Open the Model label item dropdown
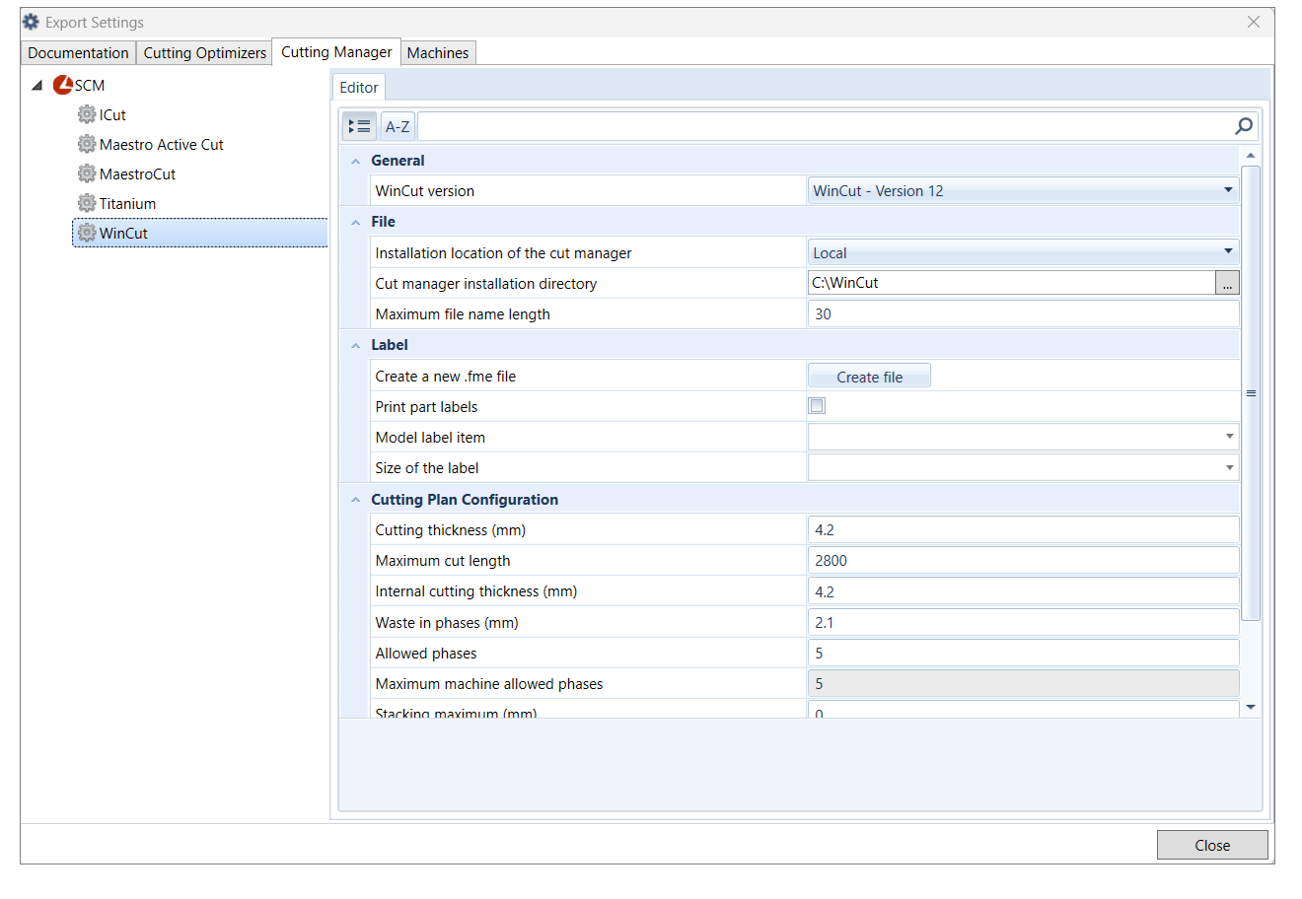Image resolution: width=1302 pixels, height=899 pixels. point(1229,437)
